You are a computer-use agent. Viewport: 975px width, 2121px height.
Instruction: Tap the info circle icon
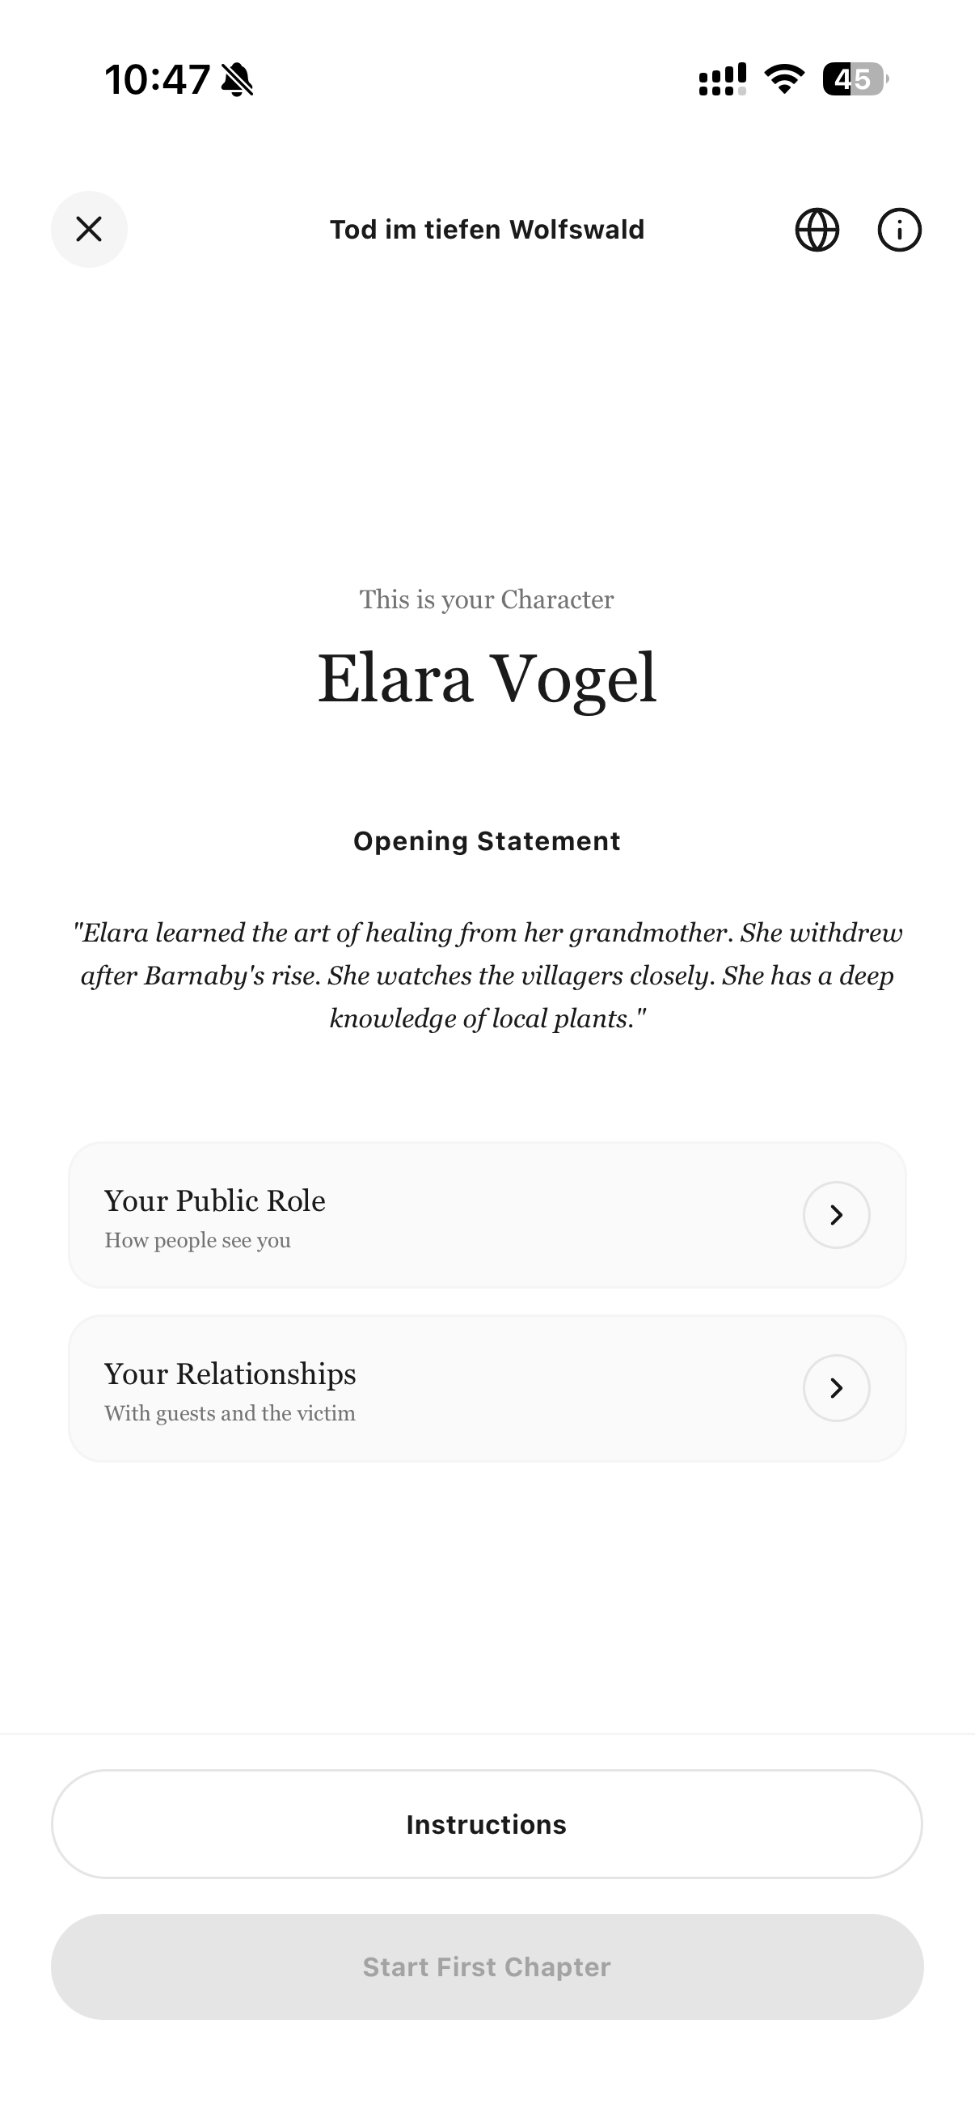point(899,229)
